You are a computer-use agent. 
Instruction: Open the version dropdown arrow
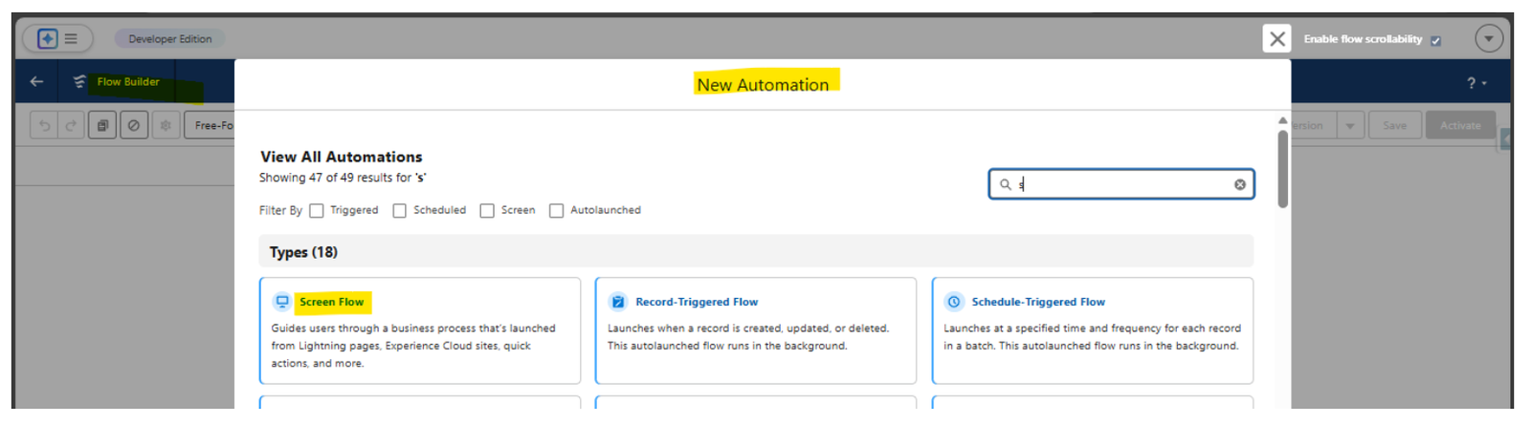coord(1350,125)
